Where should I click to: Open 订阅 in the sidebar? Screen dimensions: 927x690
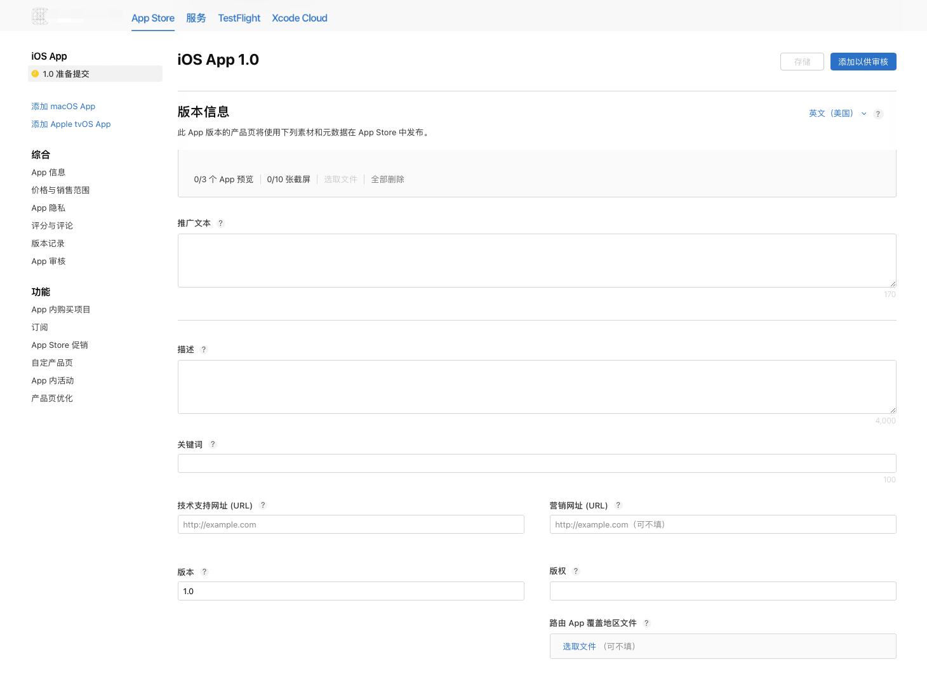39,328
